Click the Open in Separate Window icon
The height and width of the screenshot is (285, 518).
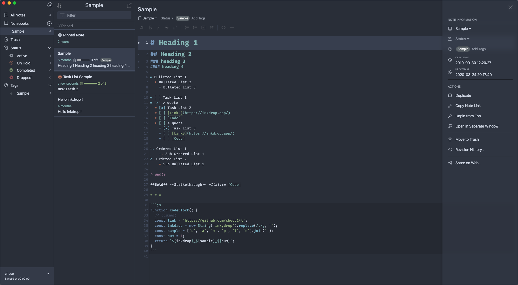point(450,126)
